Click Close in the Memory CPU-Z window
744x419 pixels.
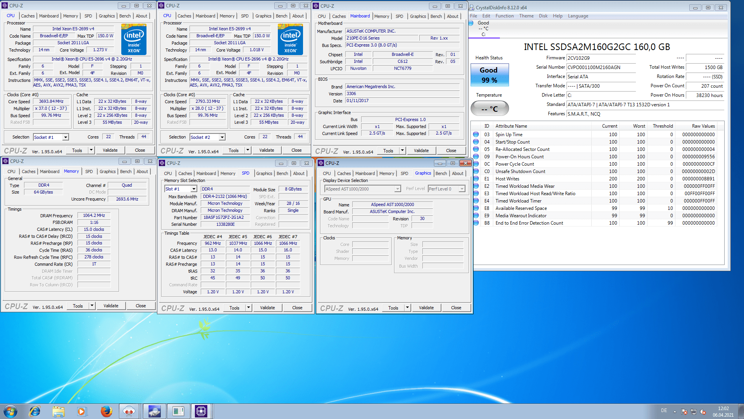[141, 306]
